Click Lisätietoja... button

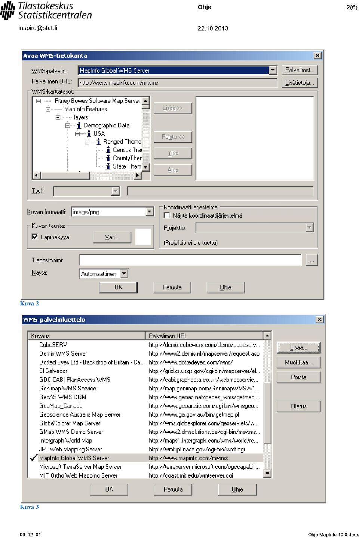point(300,83)
